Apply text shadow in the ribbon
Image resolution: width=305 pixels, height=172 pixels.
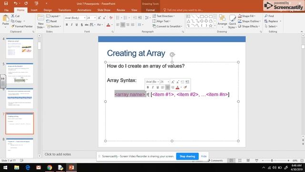[81, 25]
